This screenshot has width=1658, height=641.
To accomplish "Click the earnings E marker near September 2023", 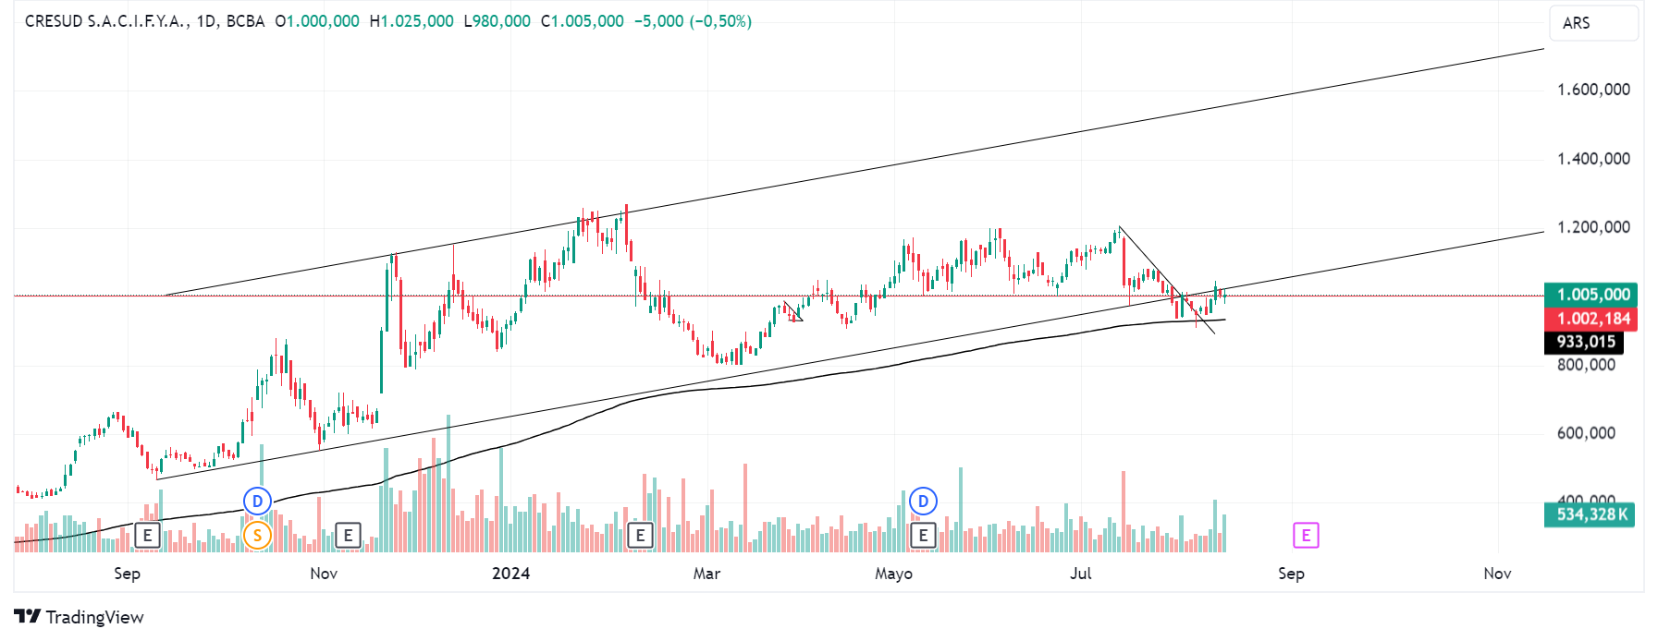I will coord(147,535).
